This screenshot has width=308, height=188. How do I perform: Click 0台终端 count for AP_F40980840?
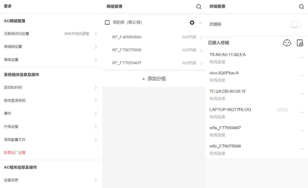coord(189,37)
